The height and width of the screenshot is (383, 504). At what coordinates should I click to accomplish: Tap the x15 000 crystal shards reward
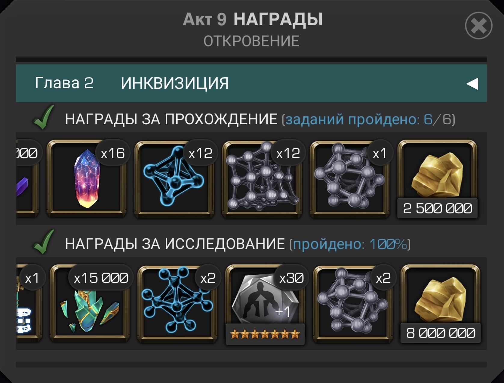pyautogui.click(x=90, y=303)
